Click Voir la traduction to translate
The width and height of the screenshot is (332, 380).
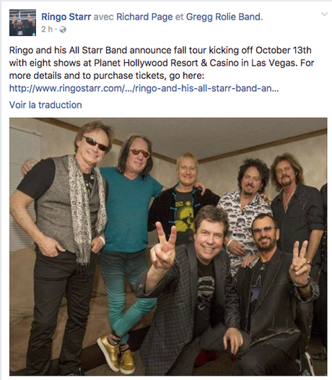tap(45, 105)
